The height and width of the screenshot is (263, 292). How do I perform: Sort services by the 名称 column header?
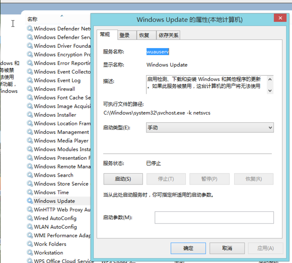tap(32, 19)
